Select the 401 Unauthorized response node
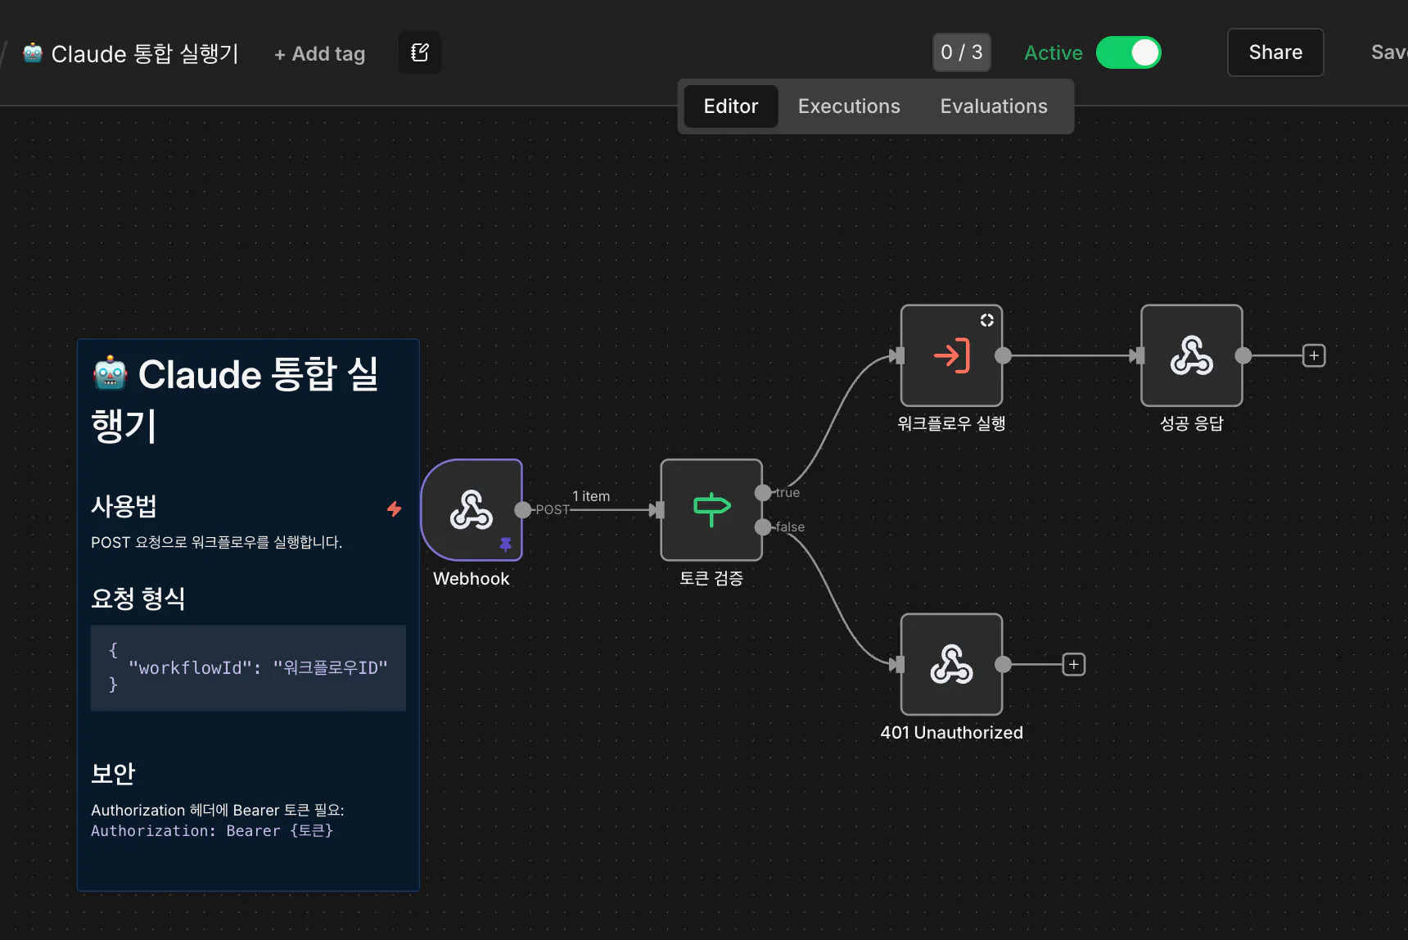This screenshot has height=940, width=1408. pos(951,664)
